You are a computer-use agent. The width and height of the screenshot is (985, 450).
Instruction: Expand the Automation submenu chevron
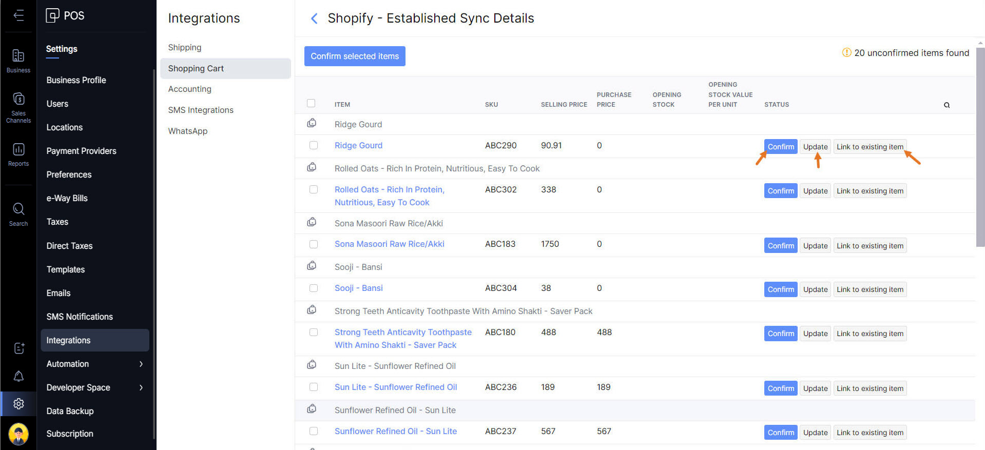pos(141,364)
